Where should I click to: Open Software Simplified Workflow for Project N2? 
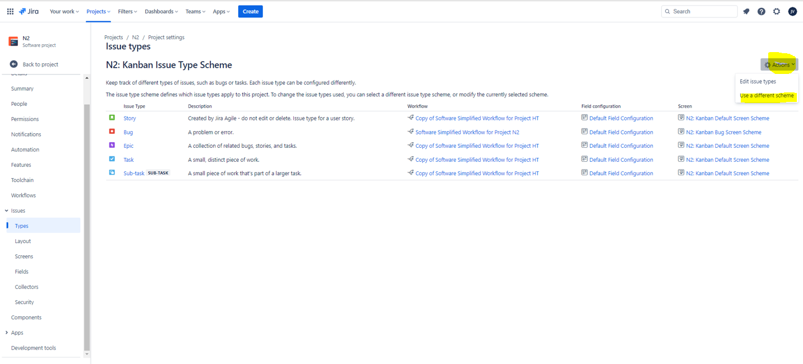click(x=467, y=132)
